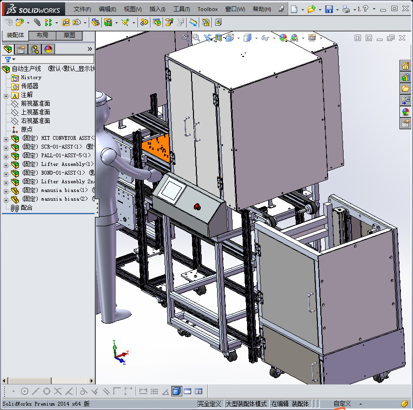
Task: Open the Design Library task pane icon
Action: [x=405, y=77]
